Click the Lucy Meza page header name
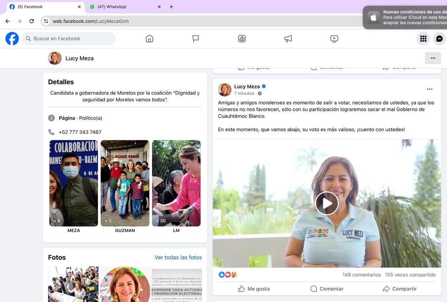 coord(79,58)
